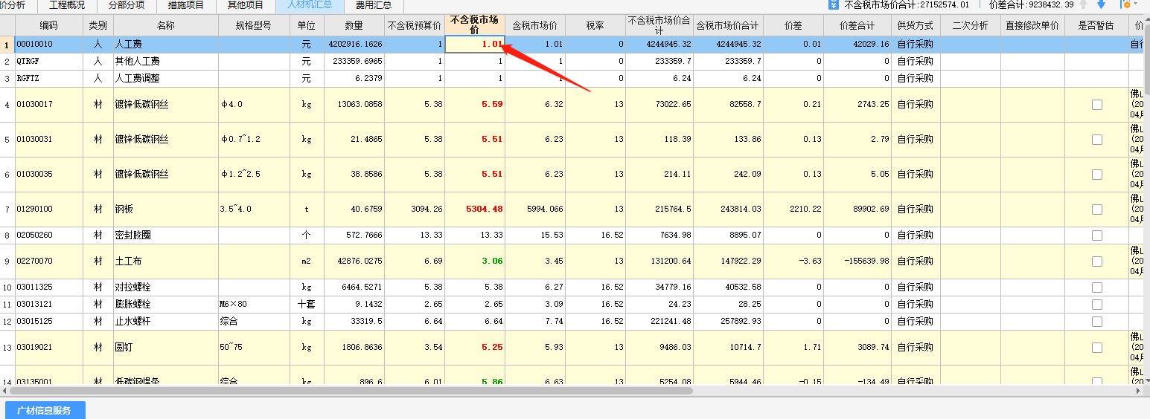Switch to the 分部分项 tab
Screen dimensions: 1150x419
point(127,5)
